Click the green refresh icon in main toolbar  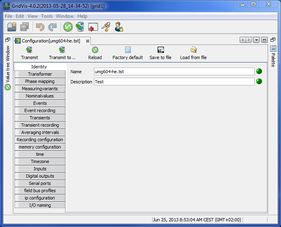[x=68, y=27]
